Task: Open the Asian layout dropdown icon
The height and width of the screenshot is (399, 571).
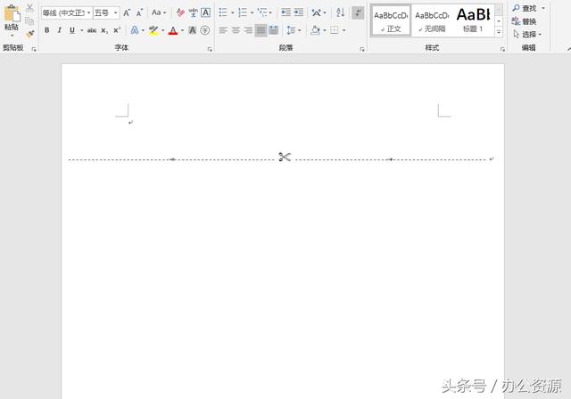Action: [x=319, y=12]
